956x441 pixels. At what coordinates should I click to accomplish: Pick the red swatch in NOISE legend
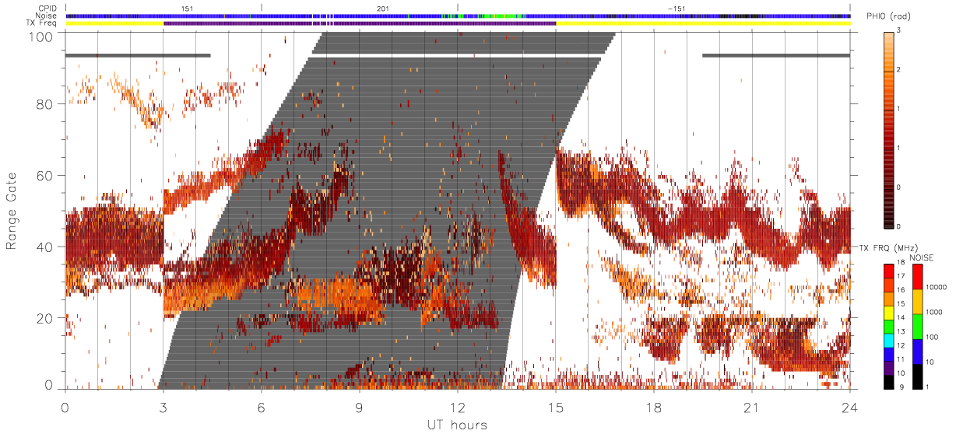click(x=917, y=276)
